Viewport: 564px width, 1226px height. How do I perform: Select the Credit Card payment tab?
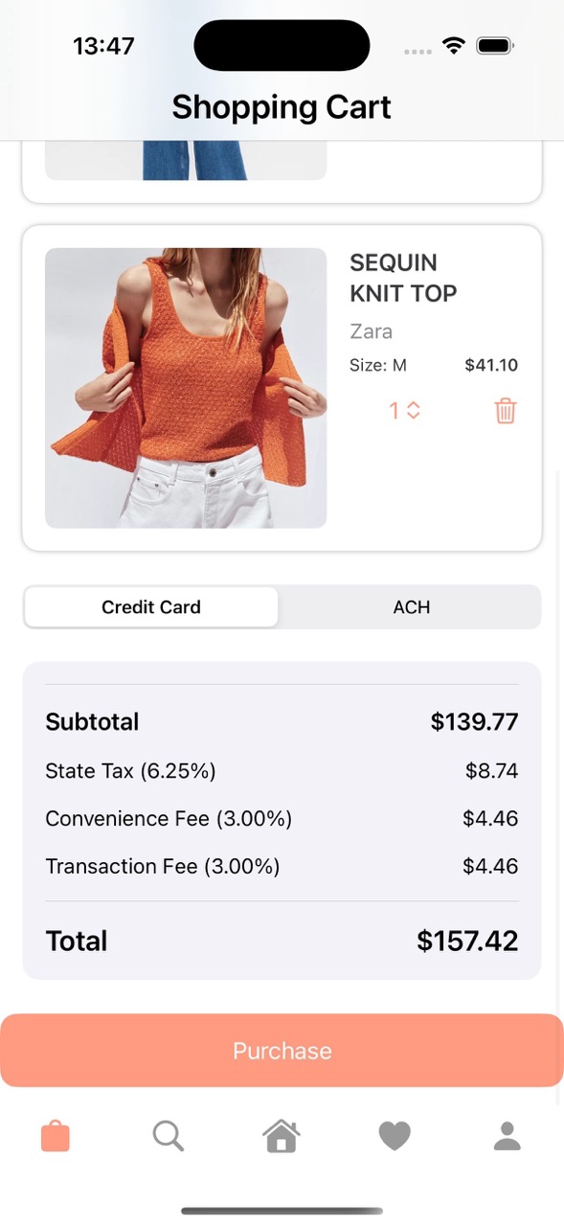150,607
